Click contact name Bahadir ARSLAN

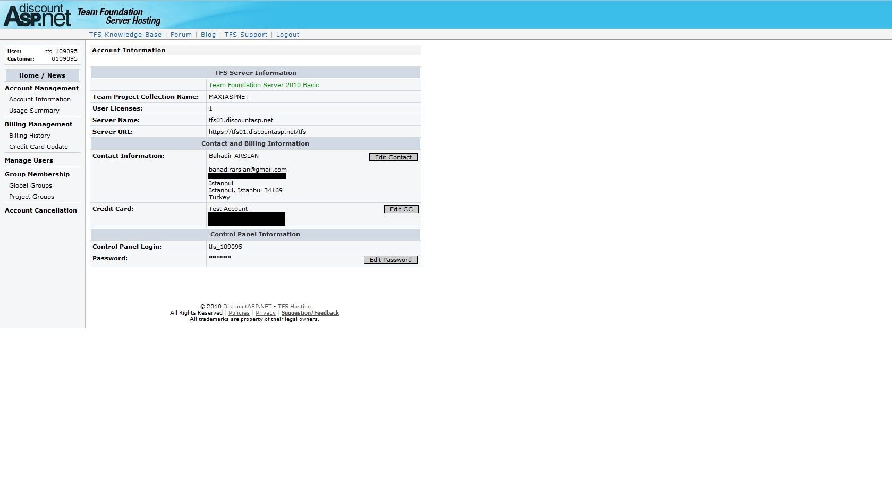point(234,156)
